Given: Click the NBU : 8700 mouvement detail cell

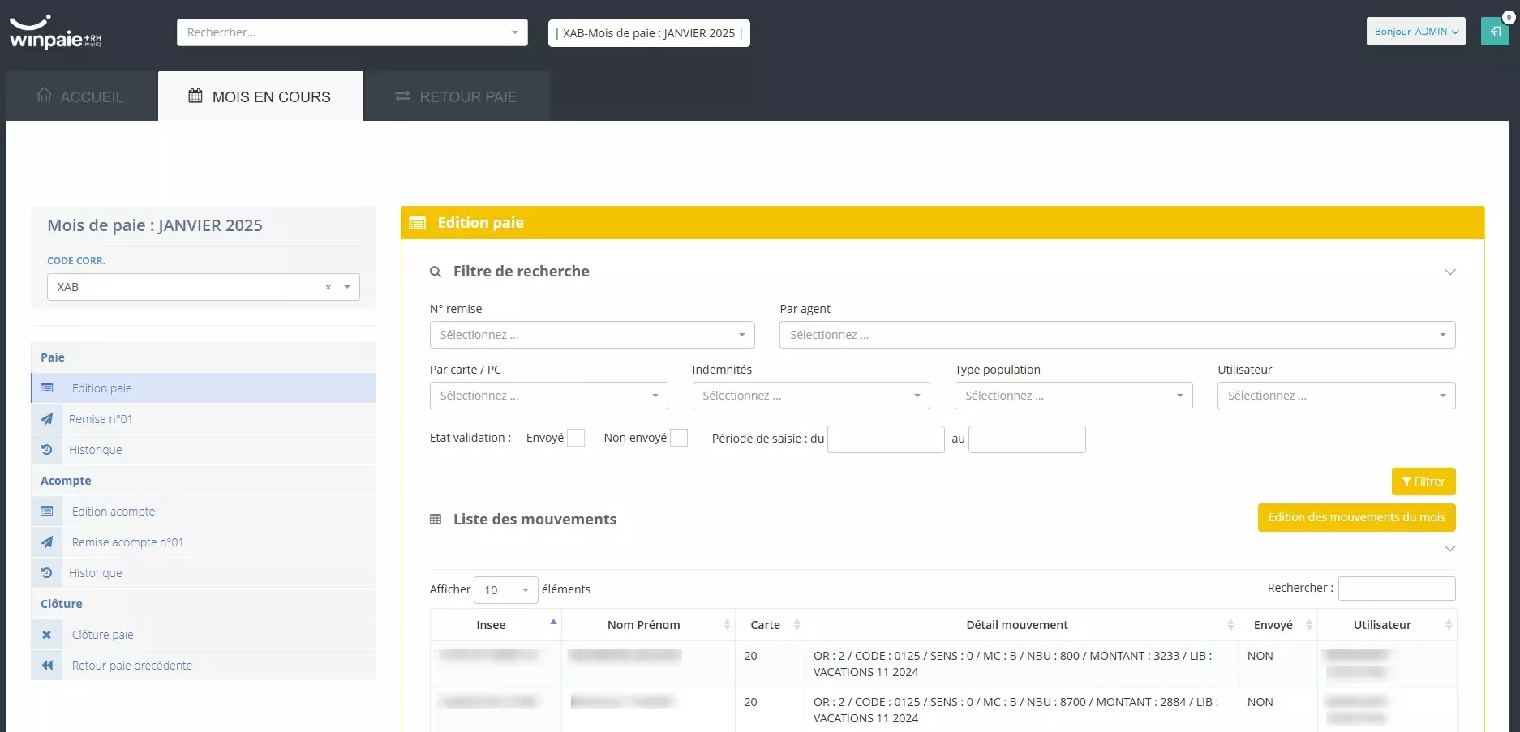Looking at the screenshot, I should tap(1021, 710).
